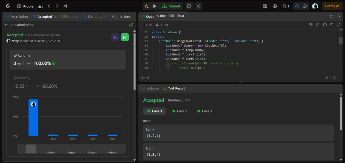
Task: Click the tall 0ms runtime bar
Action: click(x=33, y=118)
